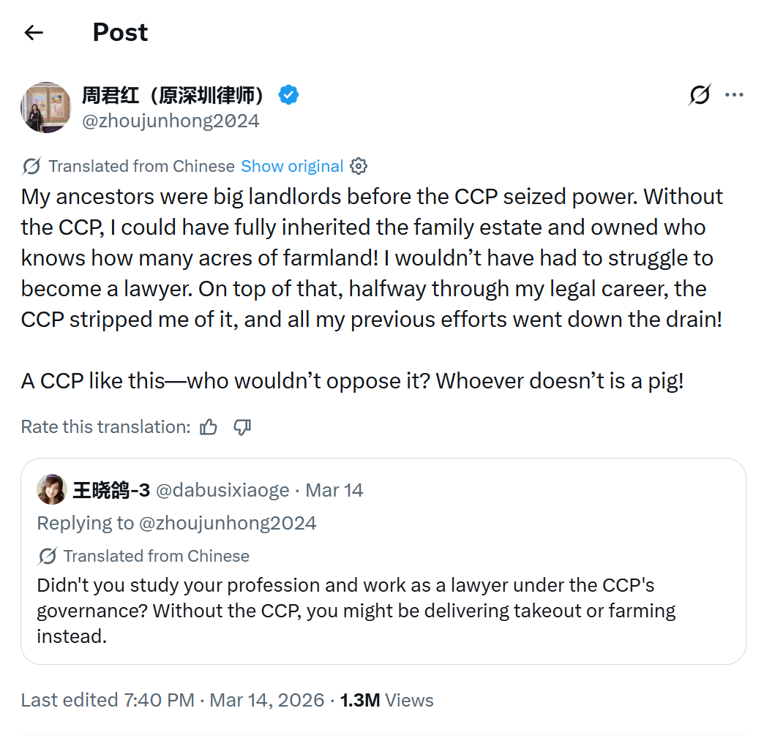The image size is (764, 738).
Task: Click the thumbs up translation rating
Action: click(209, 427)
